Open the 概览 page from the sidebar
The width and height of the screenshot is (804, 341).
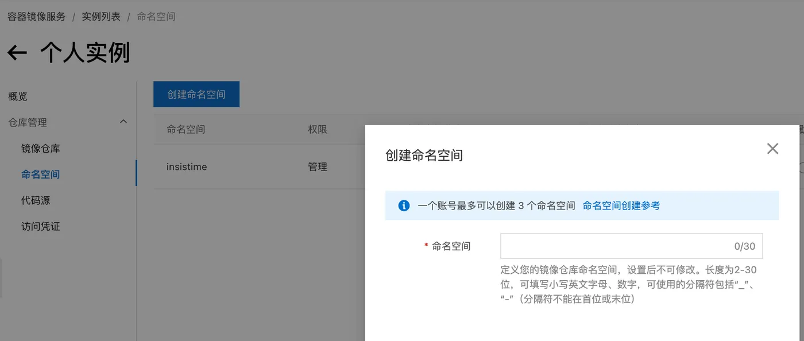18,96
